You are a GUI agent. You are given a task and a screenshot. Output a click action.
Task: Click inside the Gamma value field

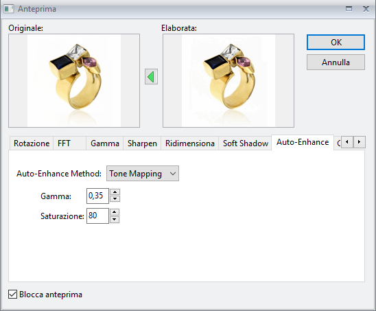point(97,196)
